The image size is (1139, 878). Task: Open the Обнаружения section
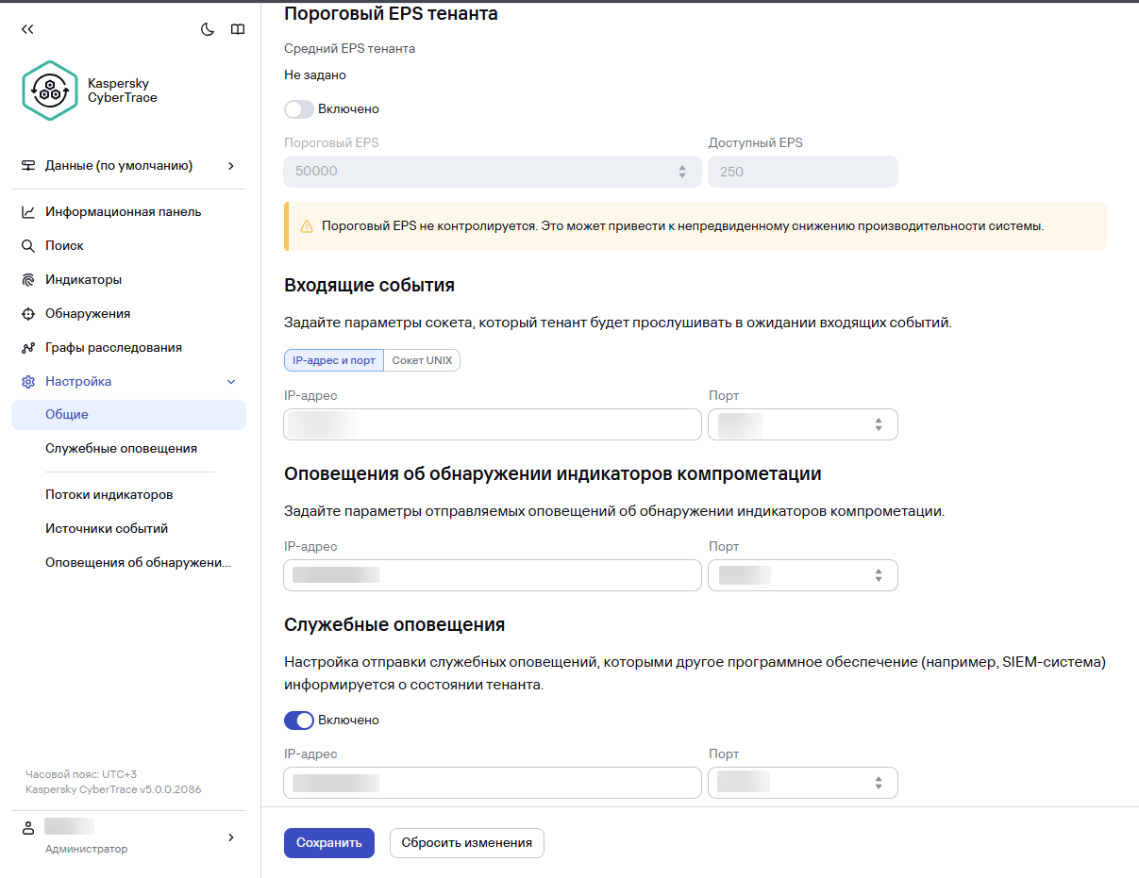[89, 313]
